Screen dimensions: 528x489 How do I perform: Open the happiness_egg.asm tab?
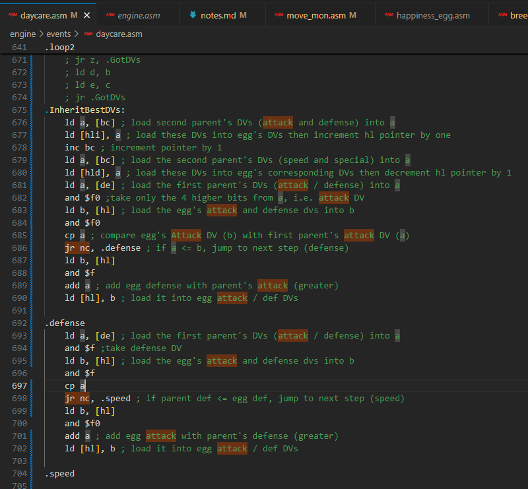[x=433, y=15]
